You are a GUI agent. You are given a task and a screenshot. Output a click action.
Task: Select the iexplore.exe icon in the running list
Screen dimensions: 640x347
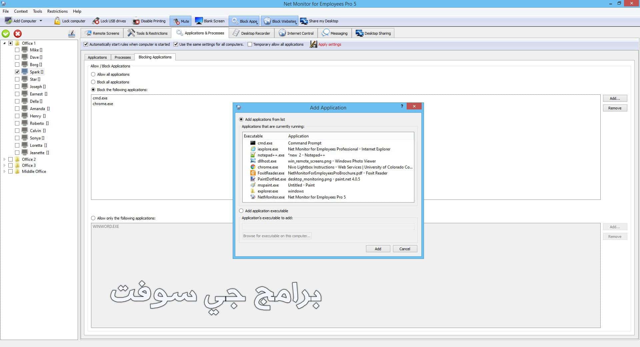[x=253, y=149]
